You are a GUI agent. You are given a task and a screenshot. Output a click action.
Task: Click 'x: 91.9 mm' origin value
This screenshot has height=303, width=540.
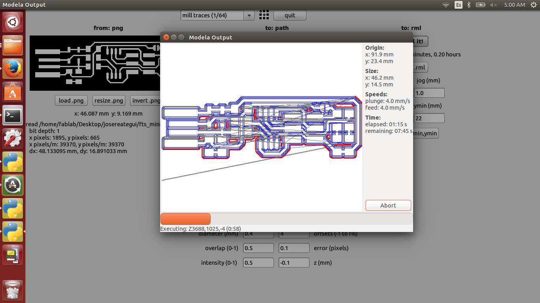380,54
